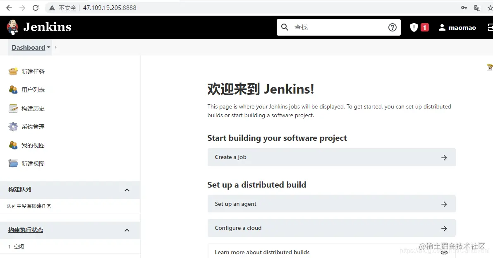
Task: Click the arrow on Configure a cloud
Action: pos(444,229)
